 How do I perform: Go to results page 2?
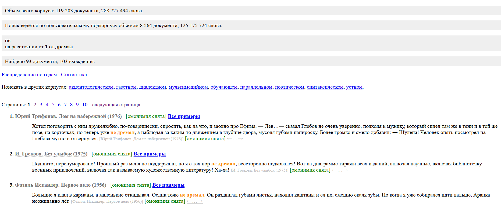pos(35,105)
